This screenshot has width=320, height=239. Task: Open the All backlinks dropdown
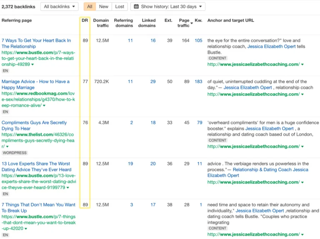(x=60, y=7)
